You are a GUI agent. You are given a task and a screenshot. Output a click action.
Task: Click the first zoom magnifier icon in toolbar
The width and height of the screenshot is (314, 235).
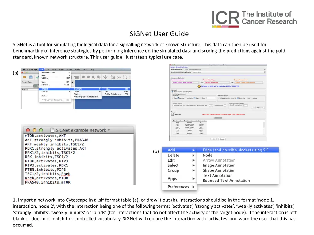(83, 77)
